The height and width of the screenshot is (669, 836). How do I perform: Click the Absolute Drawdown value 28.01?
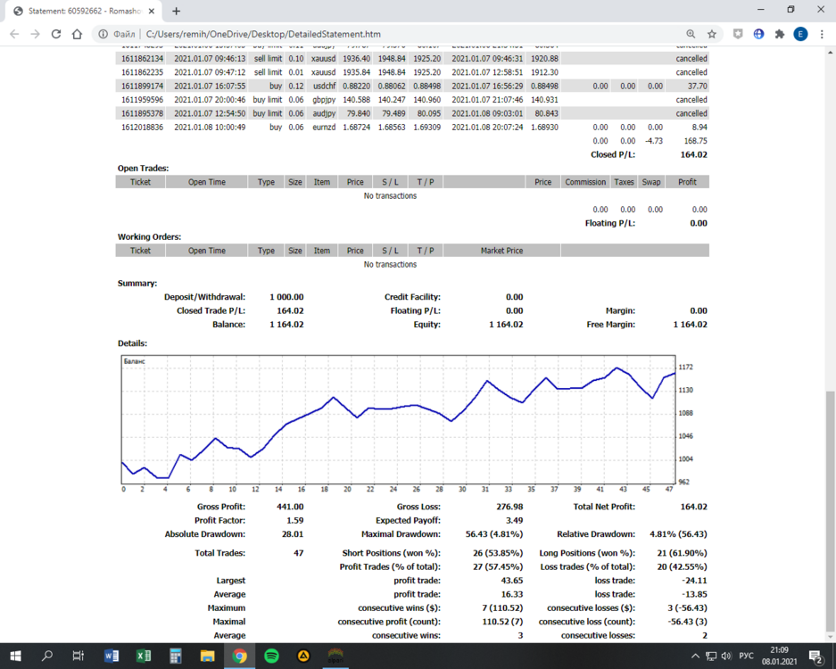(x=293, y=534)
